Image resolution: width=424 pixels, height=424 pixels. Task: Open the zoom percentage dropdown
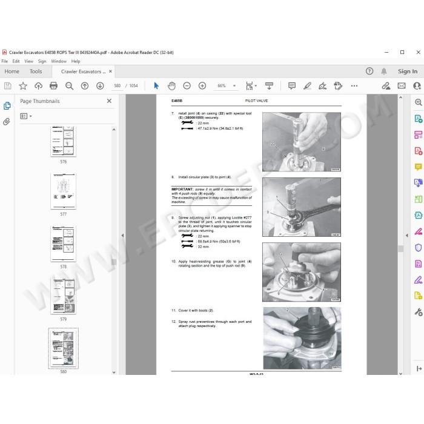click(x=234, y=86)
